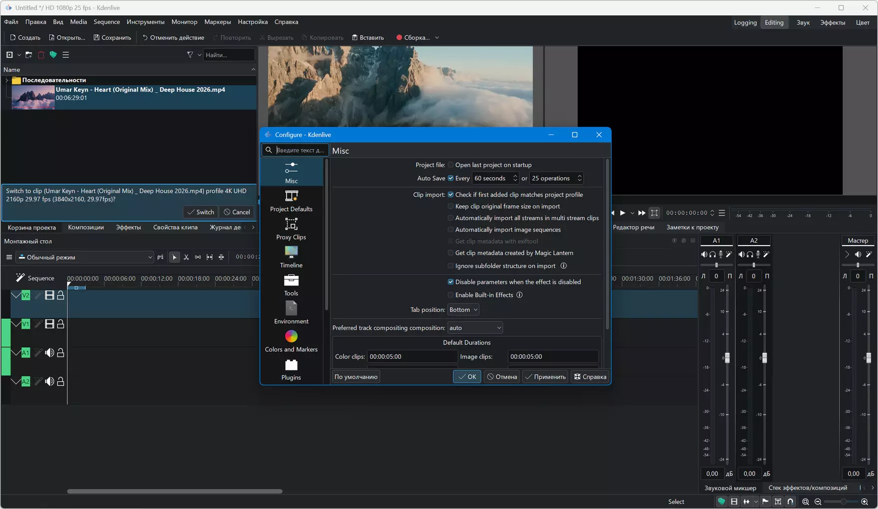Viewport: 878px width, 509px height.
Task: Open the Proxy Clips settings page
Action: [291, 229]
